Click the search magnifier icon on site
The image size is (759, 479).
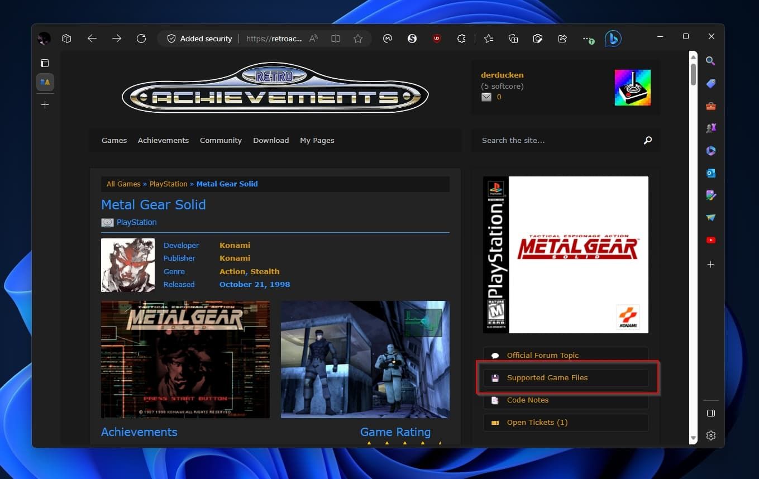click(x=647, y=141)
